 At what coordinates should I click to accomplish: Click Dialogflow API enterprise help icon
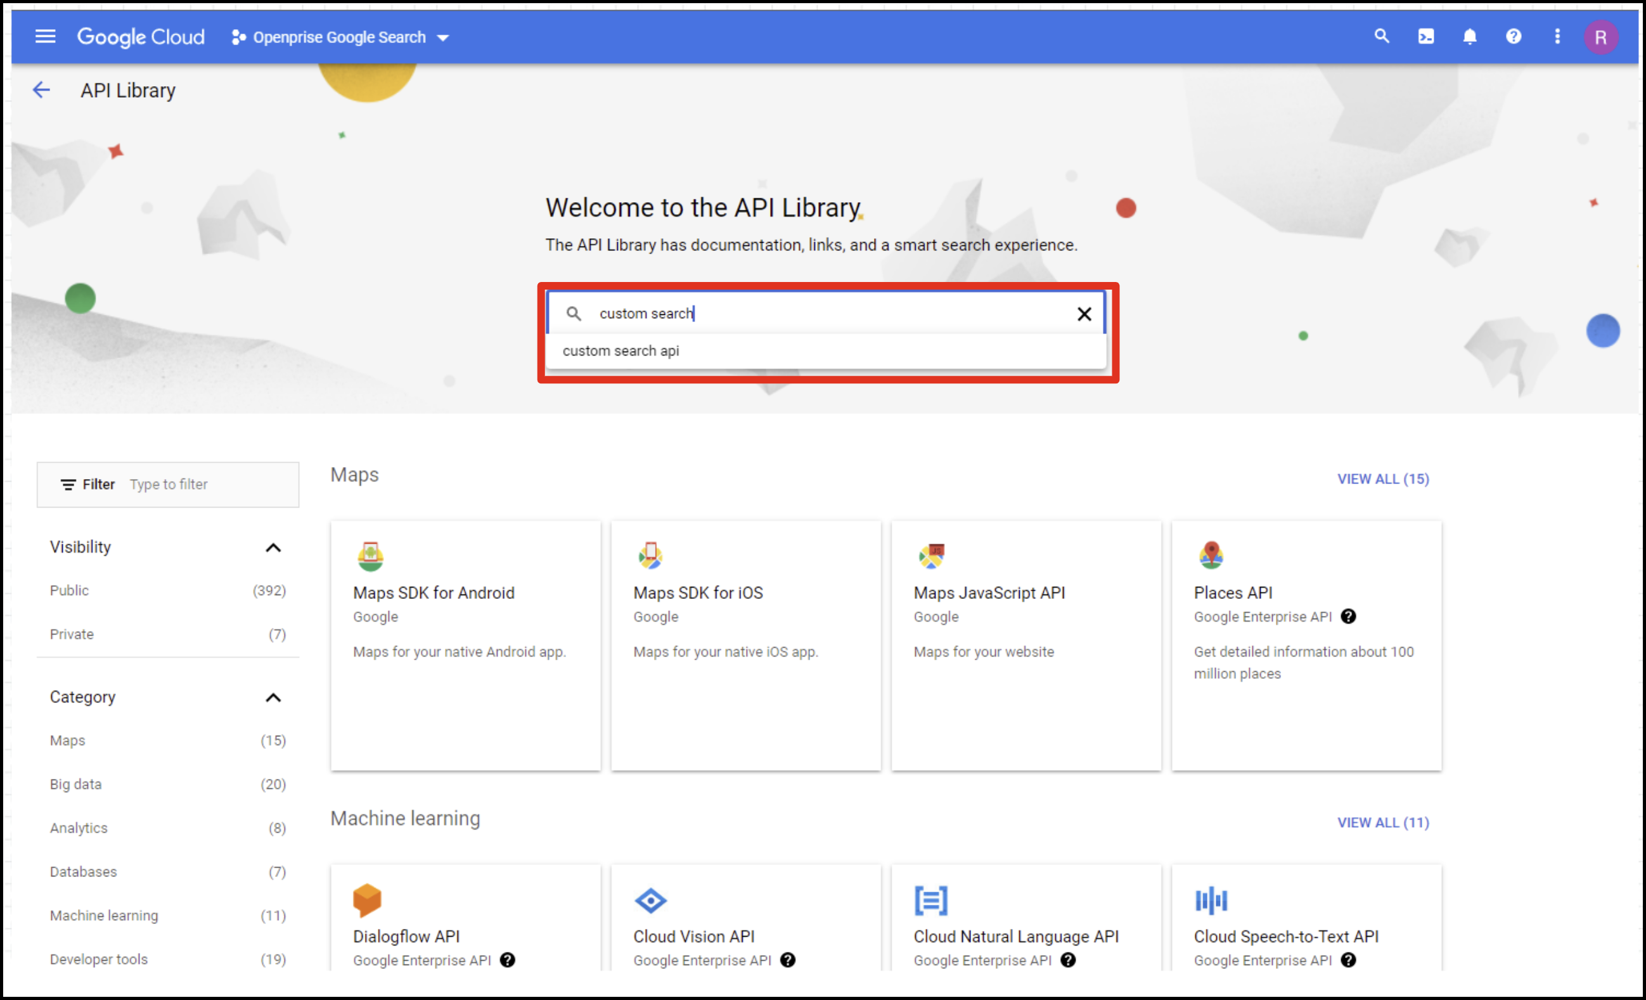507,960
